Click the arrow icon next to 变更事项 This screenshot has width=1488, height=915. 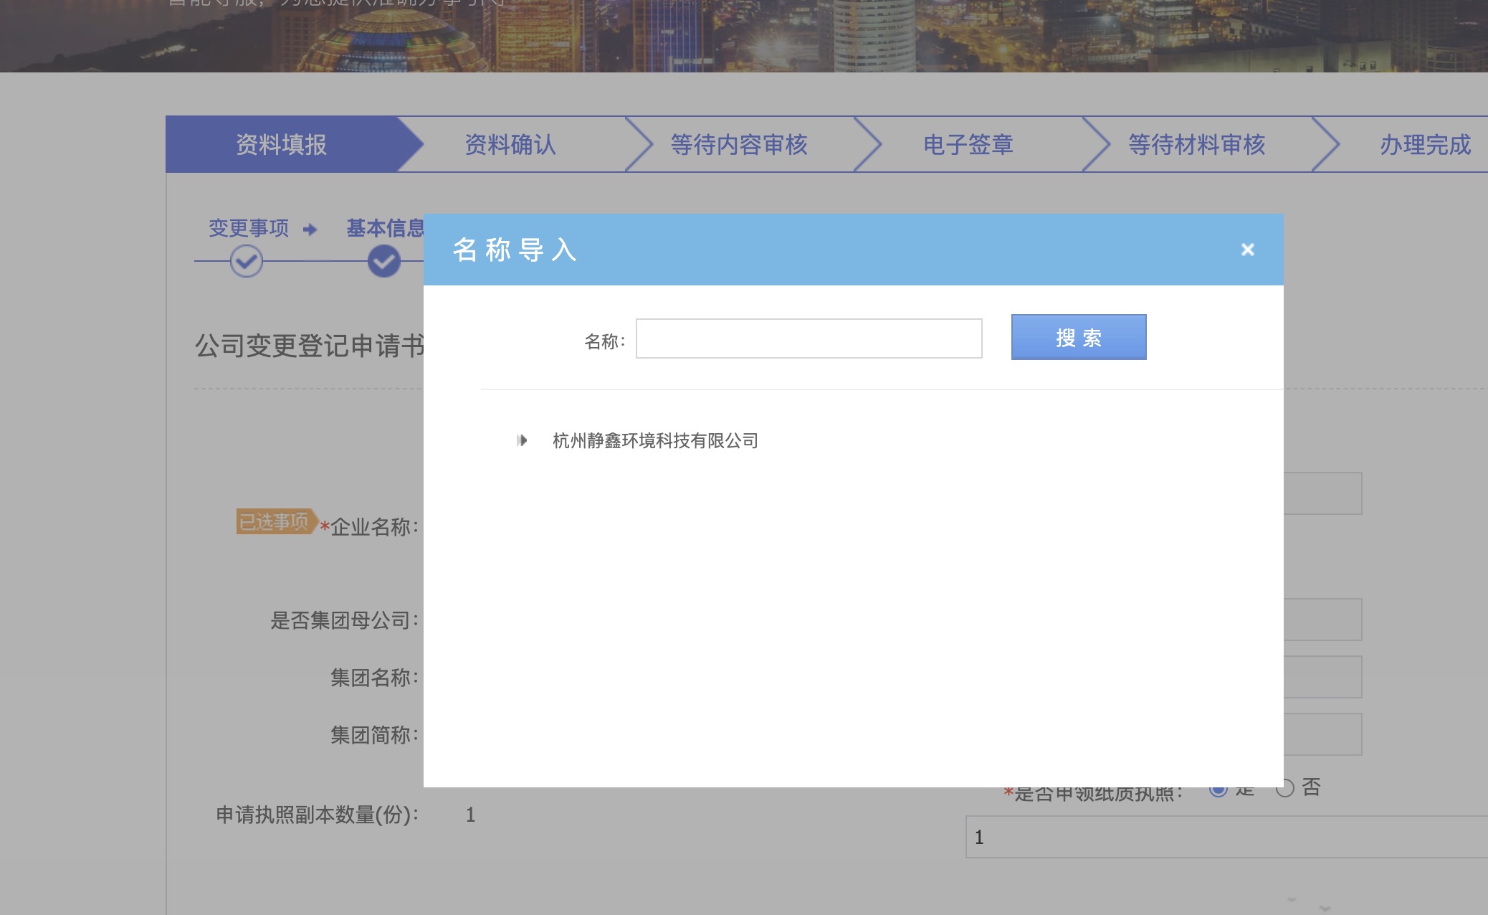[310, 229]
